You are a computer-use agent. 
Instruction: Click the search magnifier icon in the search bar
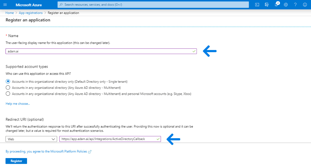(x=61, y=5)
